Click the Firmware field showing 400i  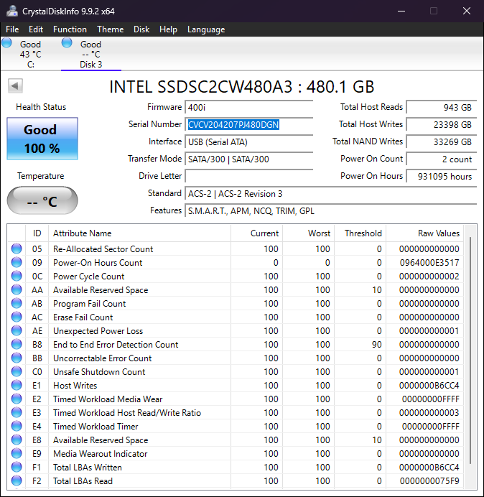click(x=248, y=108)
